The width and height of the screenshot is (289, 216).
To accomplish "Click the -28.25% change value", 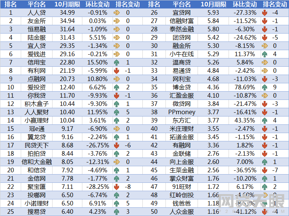I will [98, 187].
